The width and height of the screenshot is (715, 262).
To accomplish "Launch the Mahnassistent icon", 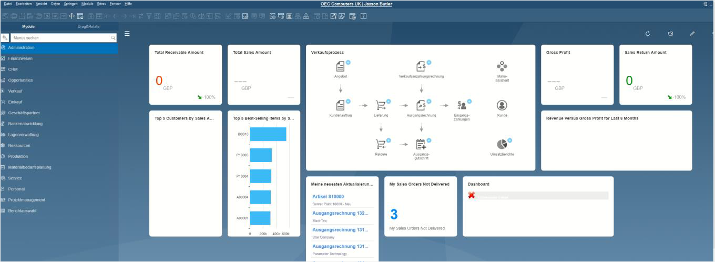I will (502, 66).
